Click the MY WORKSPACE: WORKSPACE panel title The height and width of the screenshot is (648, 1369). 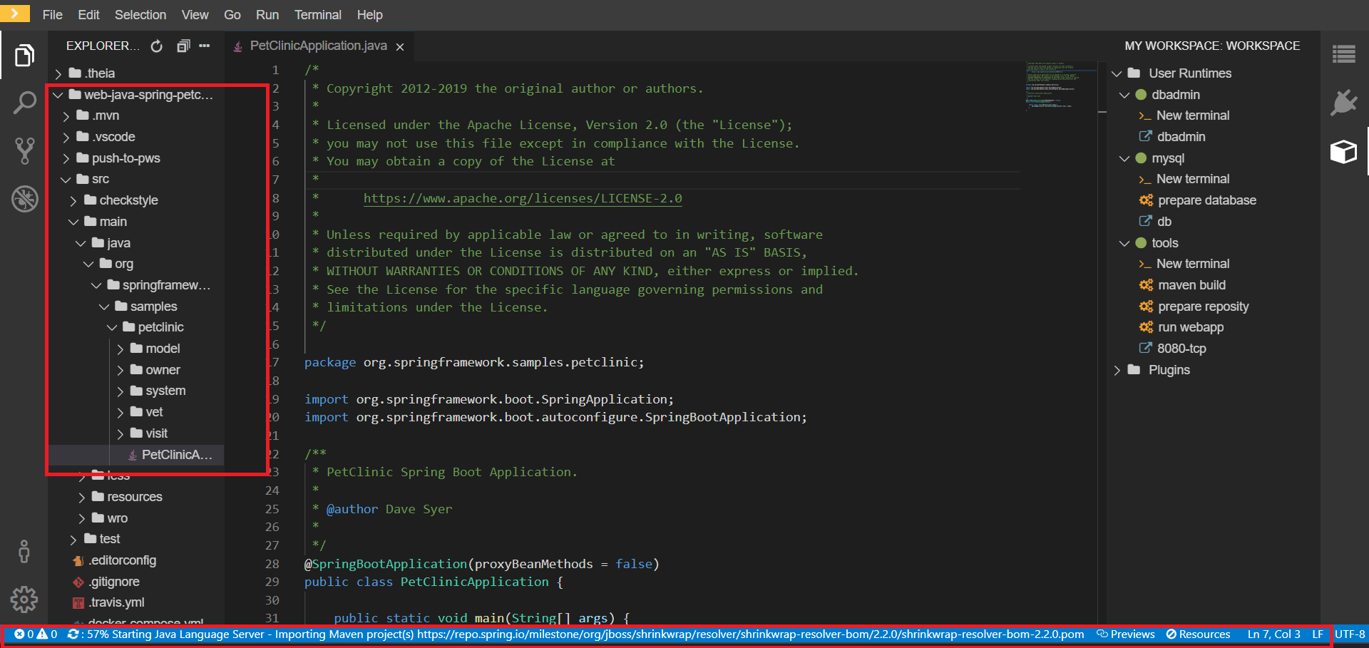[1212, 46]
